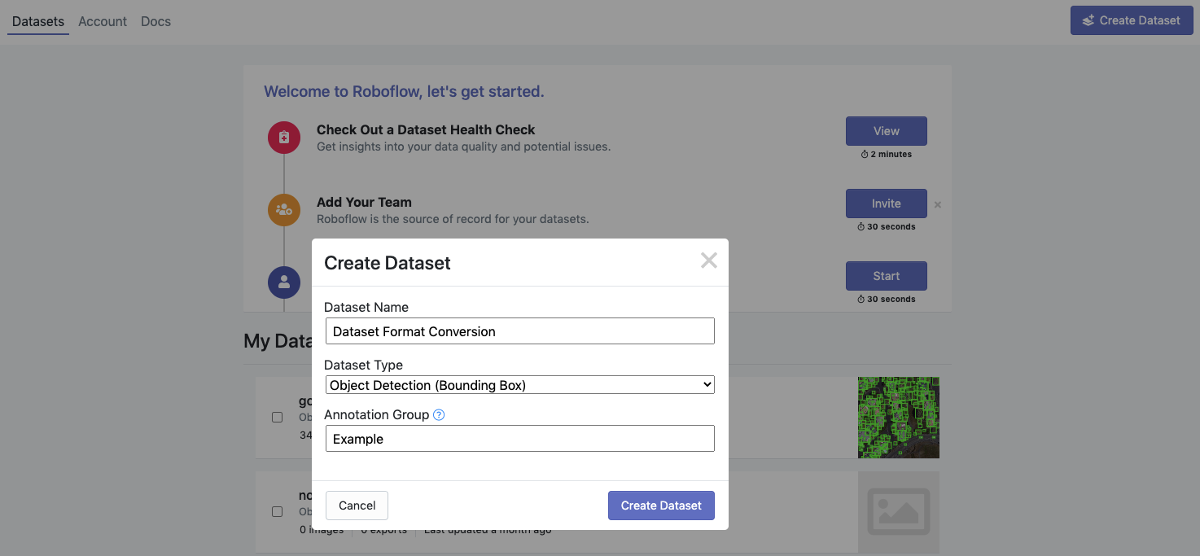Screen dimensions: 1200x556
Task: Focus the Dataset Name input field
Action: (x=519, y=331)
